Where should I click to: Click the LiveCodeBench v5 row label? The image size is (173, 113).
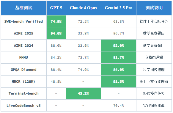pos(23,106)
